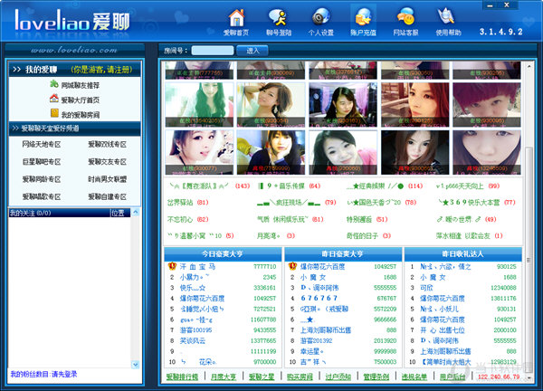Click the 进入 enter room button
The width and height of the screenshot is (543, 391).
pyautogui.click(x=252, y=51)
